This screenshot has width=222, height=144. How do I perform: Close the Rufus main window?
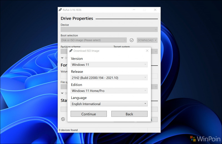point(155,10)
